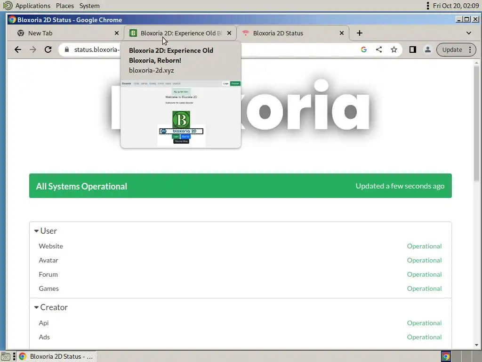Click the forward navigation arrow
This screenshot has height=362, width=482.
point(33,49)
